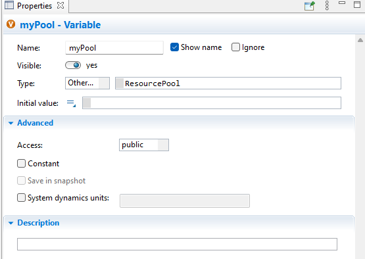The width and height of the screenshot is (365, 259).
Task: Enable the Ignore checkbox
Action: pos(235,47)
